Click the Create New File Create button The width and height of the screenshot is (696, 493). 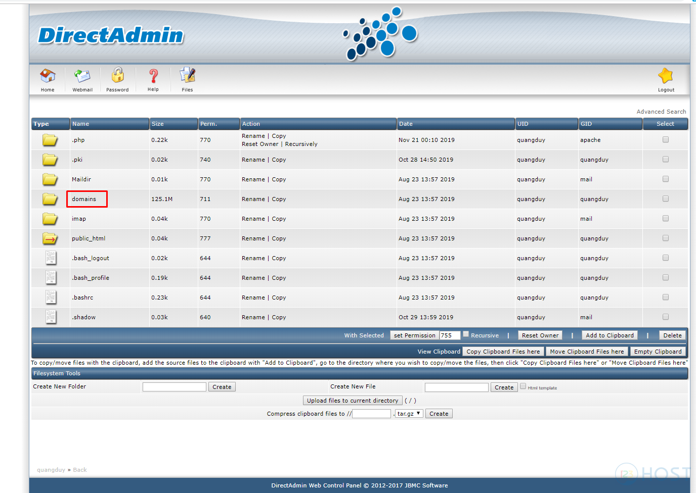(504, 387)
